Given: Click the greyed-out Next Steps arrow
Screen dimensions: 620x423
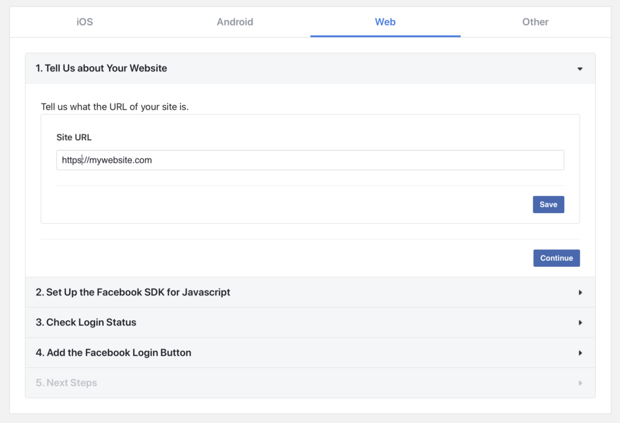Looking at the screenshot, I should pos(580,383).
